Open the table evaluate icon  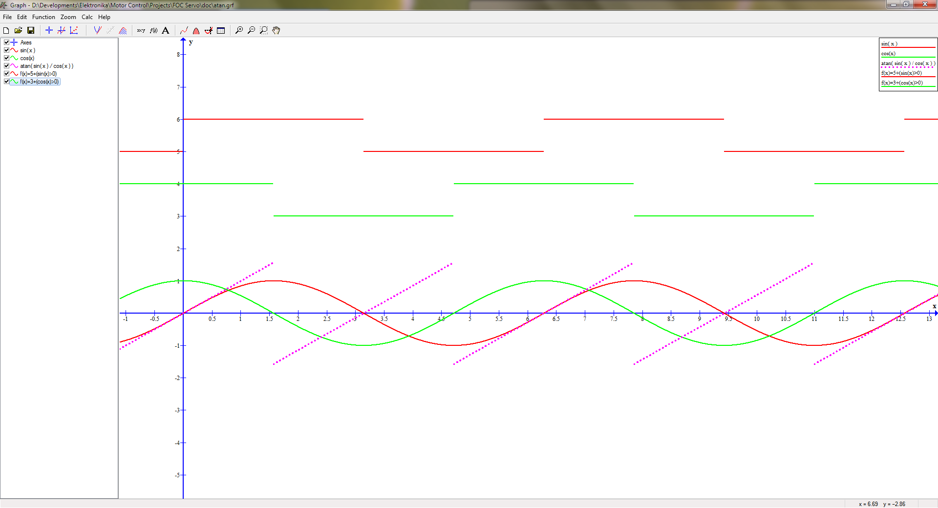(x=221, y=30)
